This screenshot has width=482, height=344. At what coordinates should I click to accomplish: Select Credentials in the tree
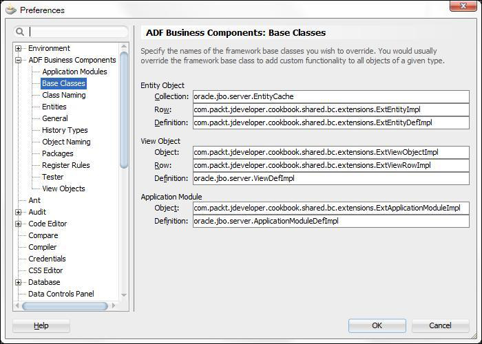coord(47,259)
